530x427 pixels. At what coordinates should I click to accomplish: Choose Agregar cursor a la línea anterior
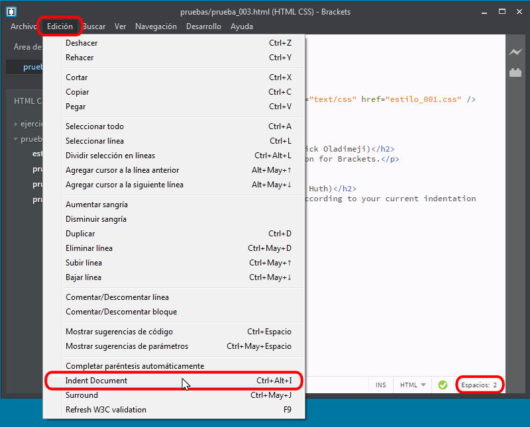[x=174, y=170]
